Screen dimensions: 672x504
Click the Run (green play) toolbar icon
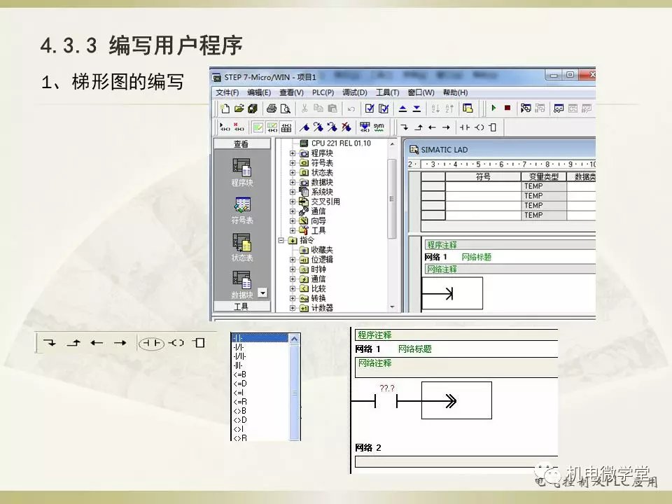click(493, 108)
